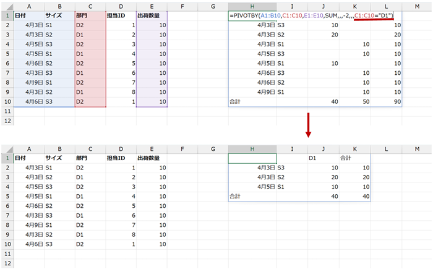433x269 pixels.
Task: Click '4月9日' cell A8 in upper sheet
Action: point(29,83)
